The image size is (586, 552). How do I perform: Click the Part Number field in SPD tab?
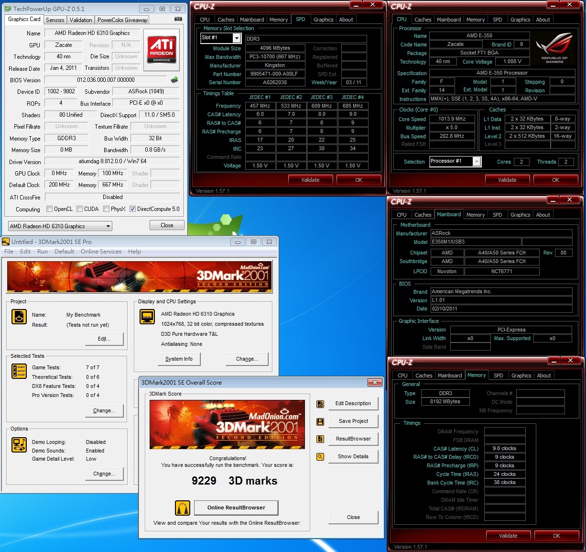[274, 74]
